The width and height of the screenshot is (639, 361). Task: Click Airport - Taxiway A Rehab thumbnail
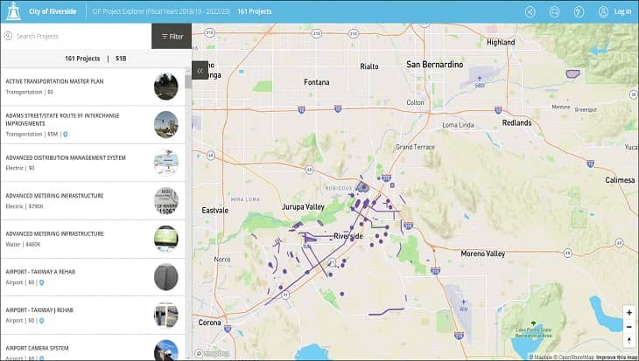pyautogui.click(x=165, y=277)
